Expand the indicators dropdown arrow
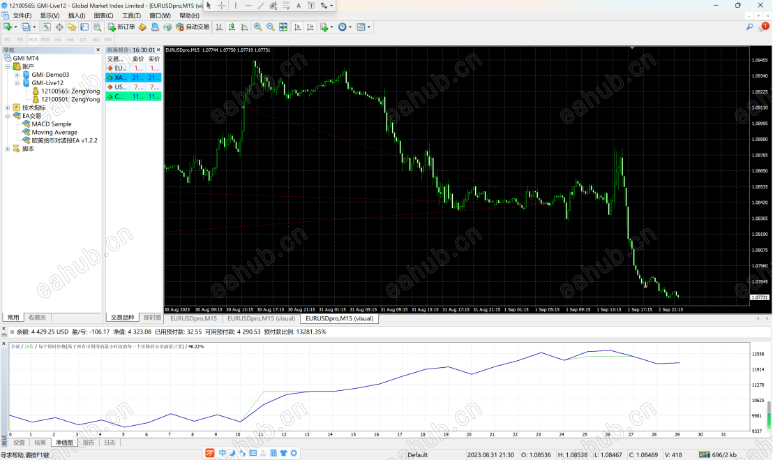This screenshot has height=460, width=773. click(332, 27)
